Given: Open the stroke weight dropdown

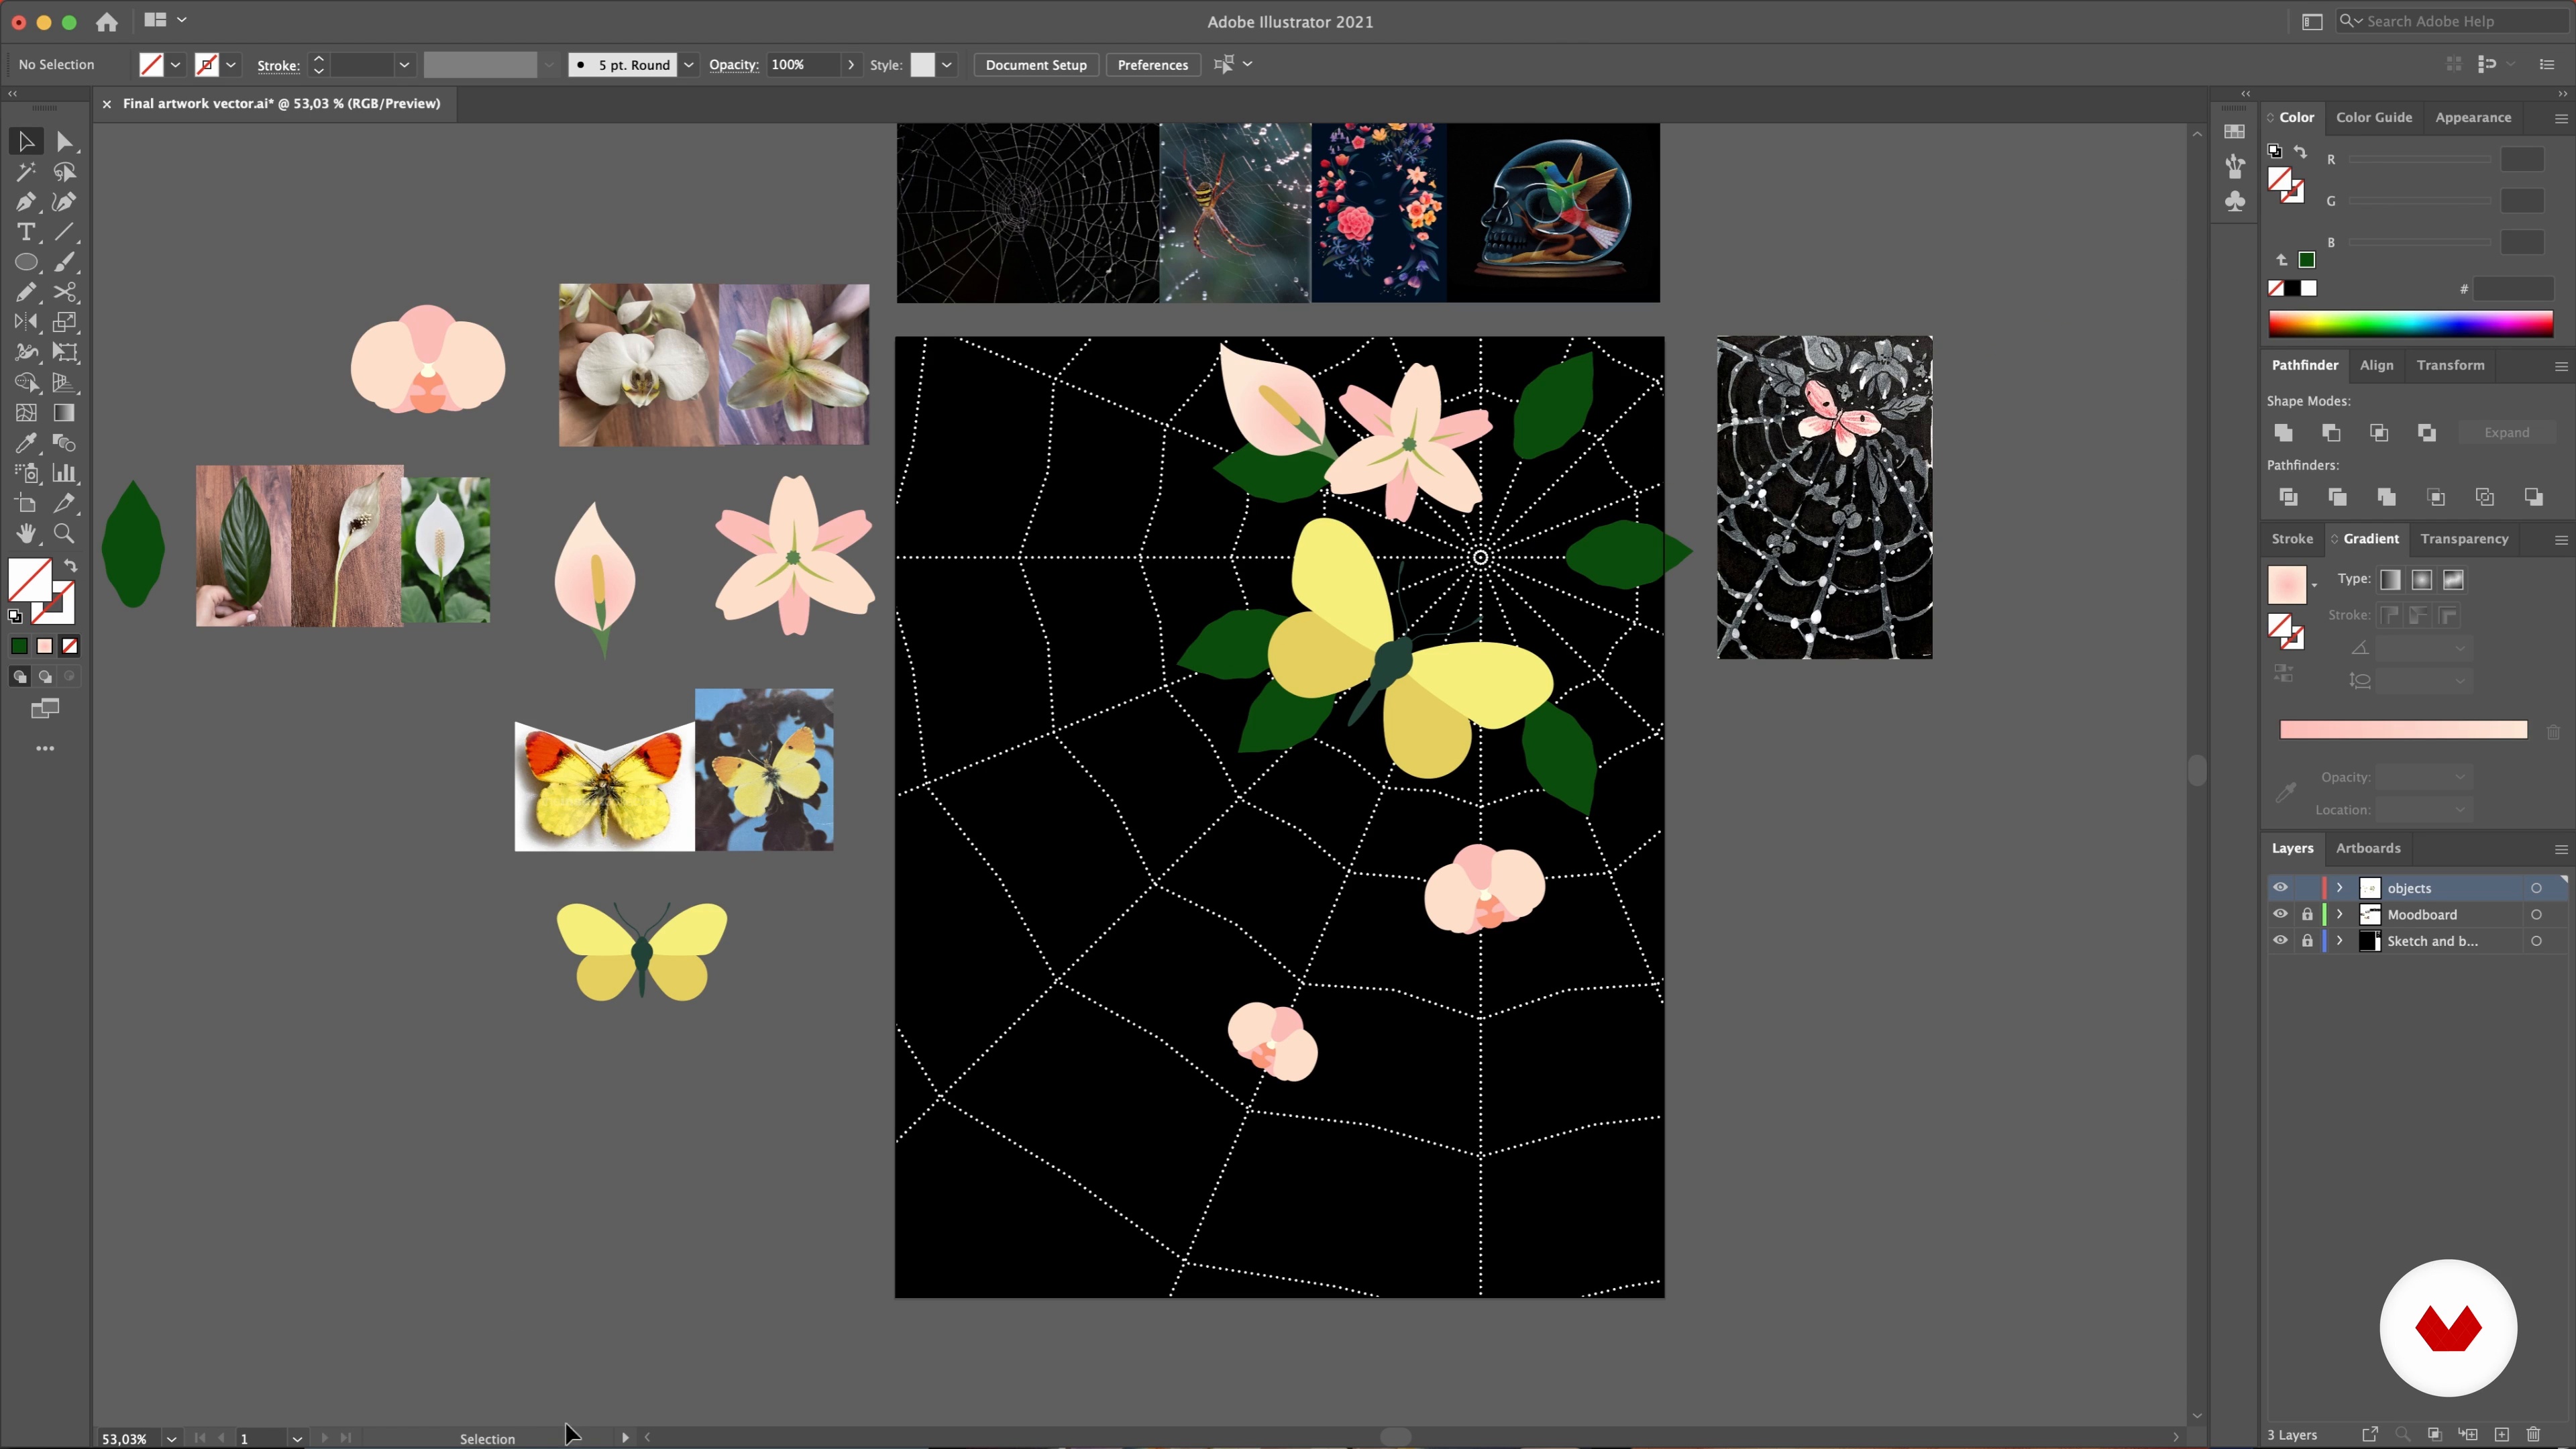Looking at the screenshot, I should click(404, 65).
